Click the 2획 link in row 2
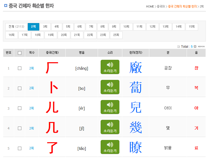Screen dimensions: 208x159 [x=32, y=88]
